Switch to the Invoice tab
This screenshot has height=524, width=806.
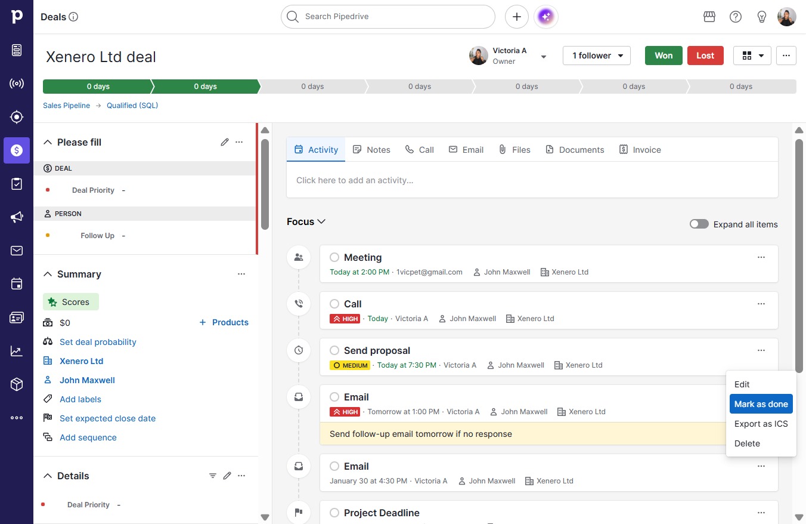click(x=640, y=150)
